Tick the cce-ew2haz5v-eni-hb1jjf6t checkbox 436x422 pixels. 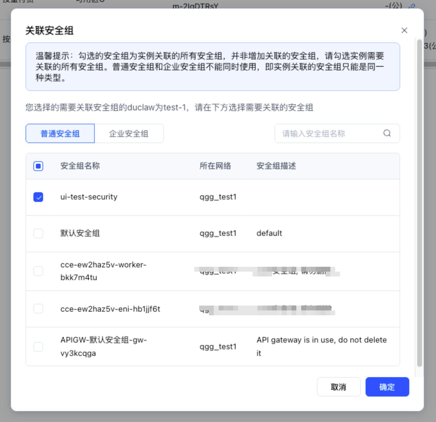click(x=38, y=309)
